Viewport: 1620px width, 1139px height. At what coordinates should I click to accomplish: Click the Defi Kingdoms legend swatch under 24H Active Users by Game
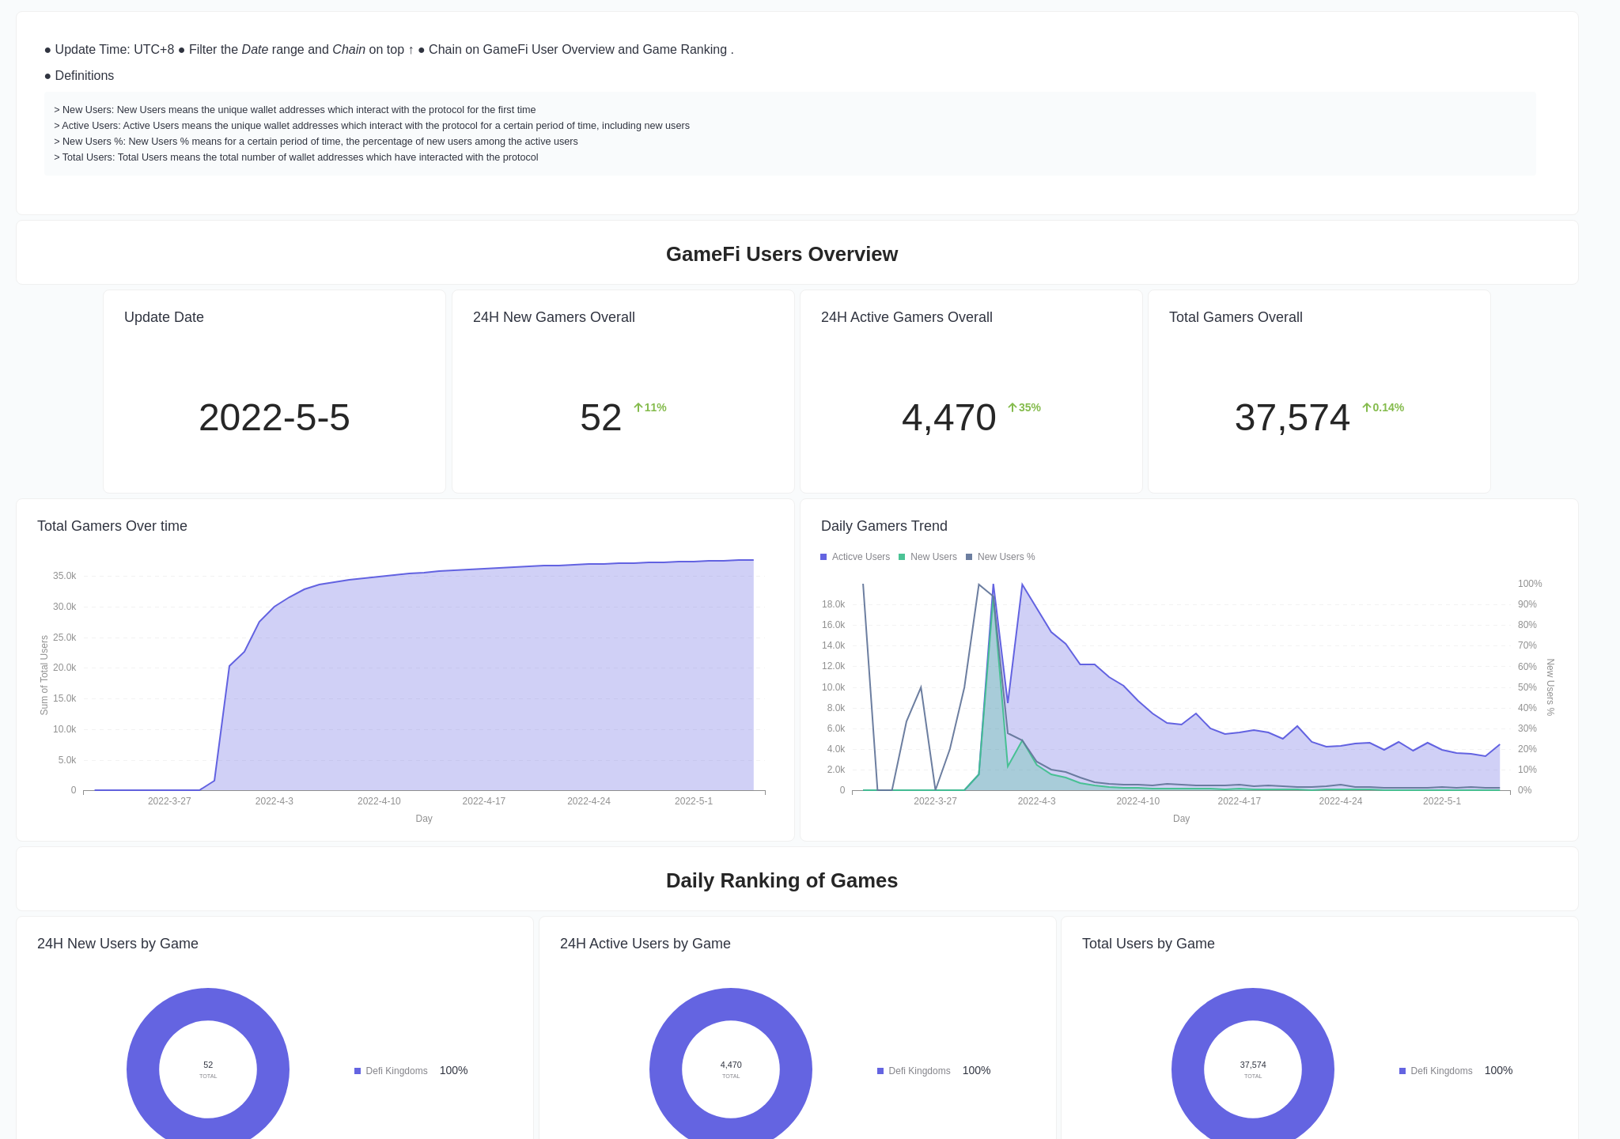tap(880, 1070)
